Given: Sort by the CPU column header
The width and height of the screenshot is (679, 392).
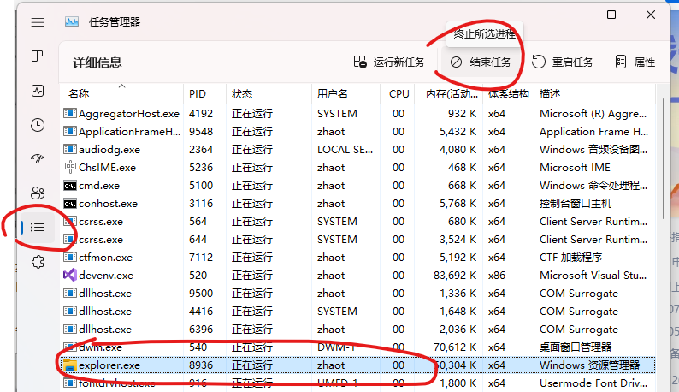Looking at the screenshot, I should pos(399,93).
